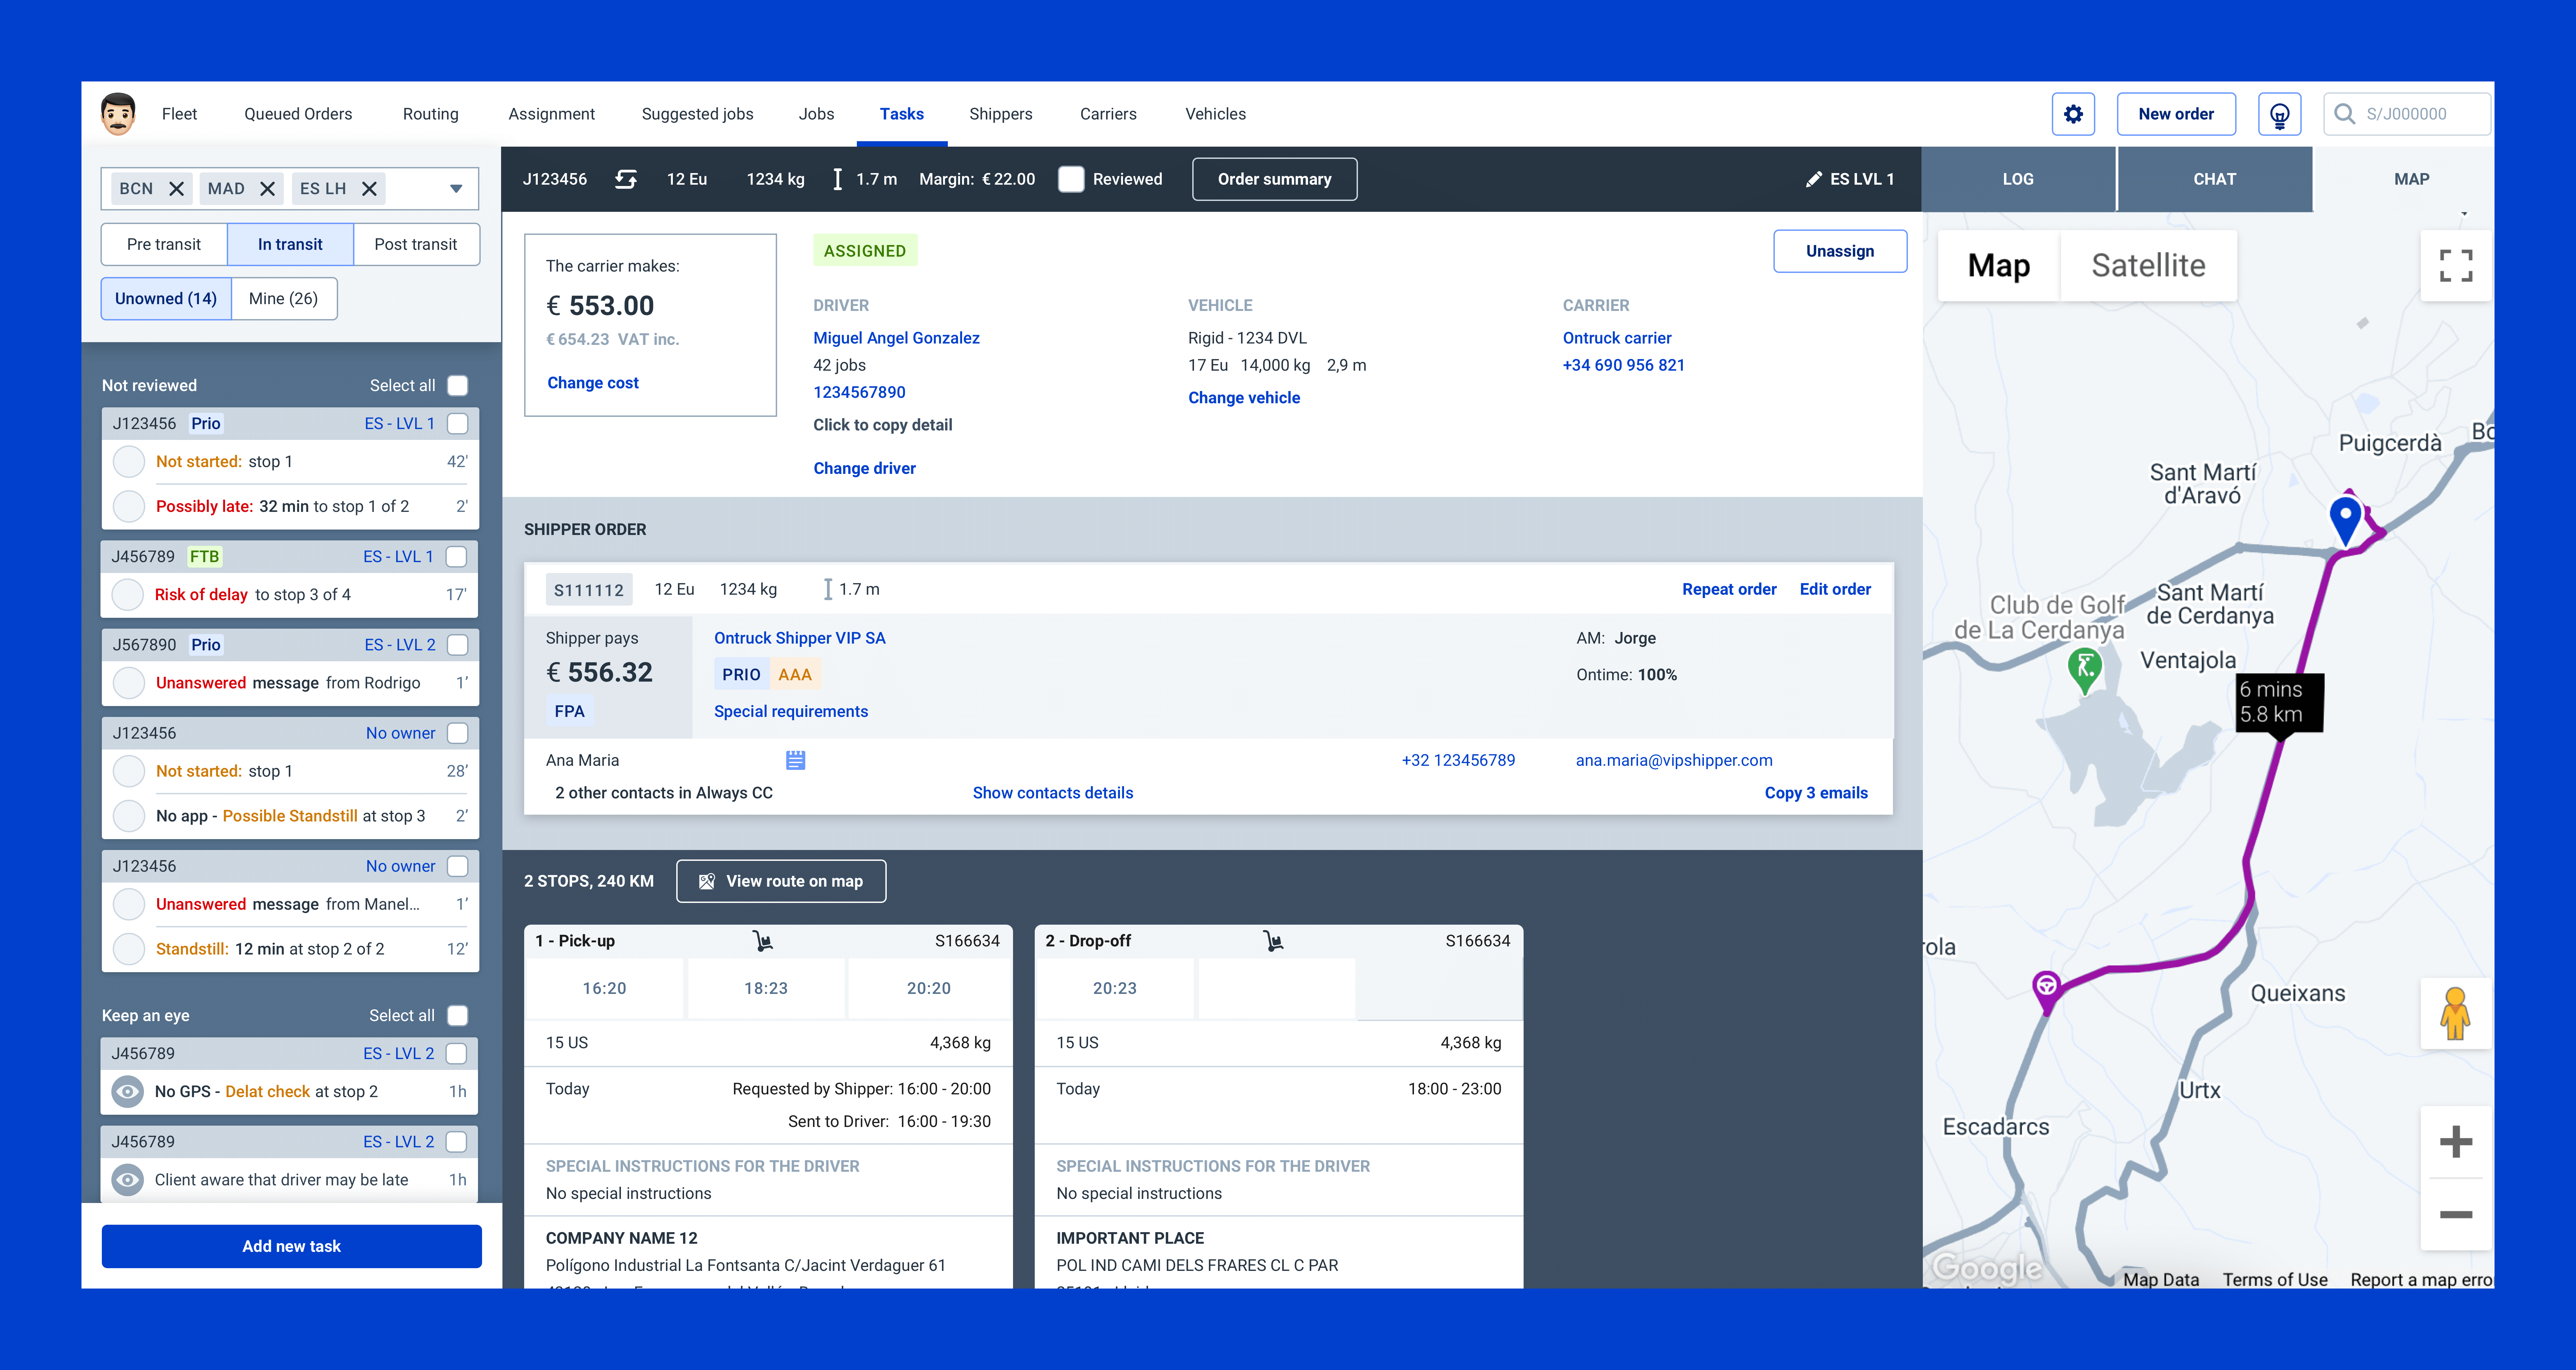Click the Change cost link
2576x1370 pixels.
(x=593, y=383)
